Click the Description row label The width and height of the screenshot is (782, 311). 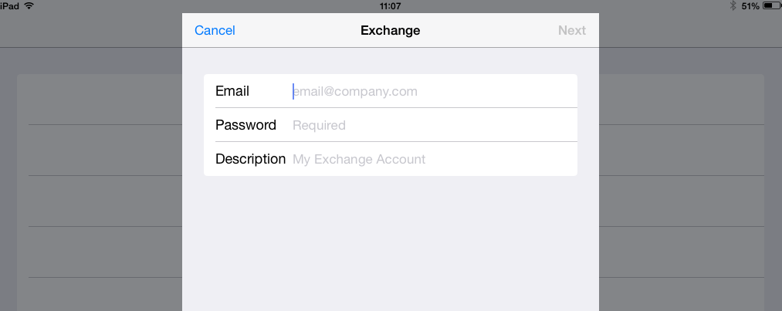click(x=250, y=159)
